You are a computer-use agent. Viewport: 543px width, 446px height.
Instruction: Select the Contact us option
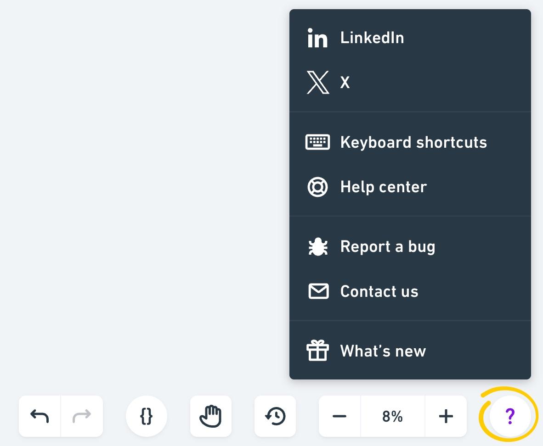(379, 291)
